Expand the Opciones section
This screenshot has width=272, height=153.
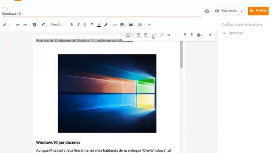click(x=233, y=33)
